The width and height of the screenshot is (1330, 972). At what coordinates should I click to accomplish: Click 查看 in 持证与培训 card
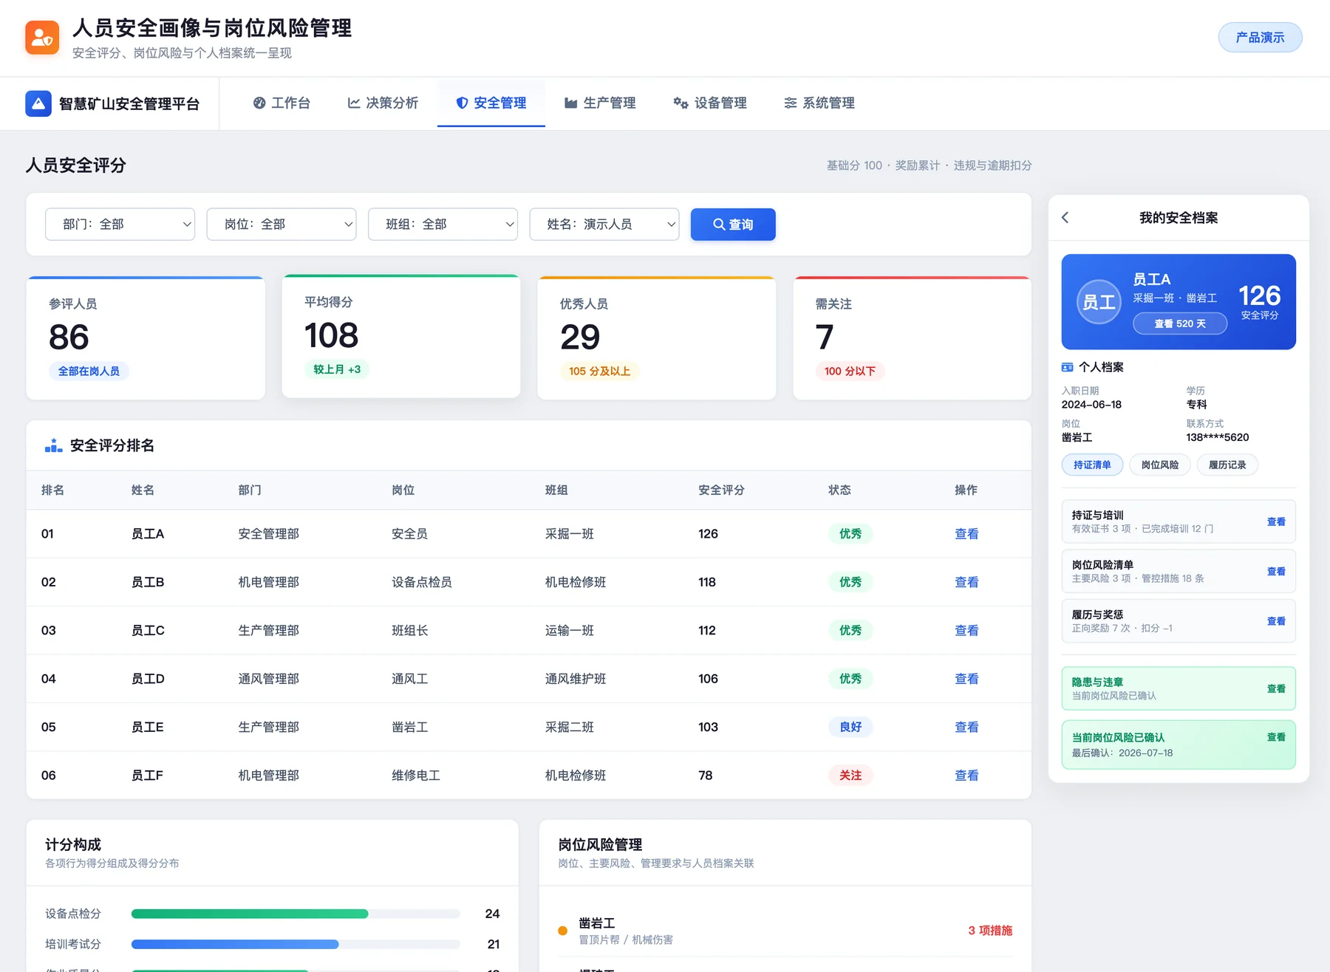[1276, 521]
